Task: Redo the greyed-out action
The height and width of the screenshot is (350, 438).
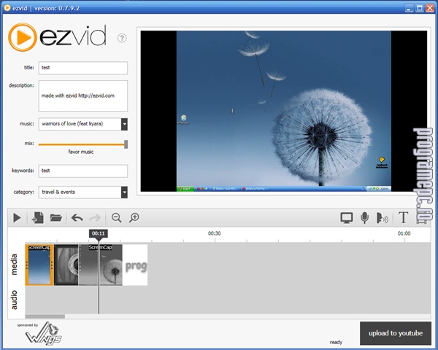Action: [x=95, y=218]
